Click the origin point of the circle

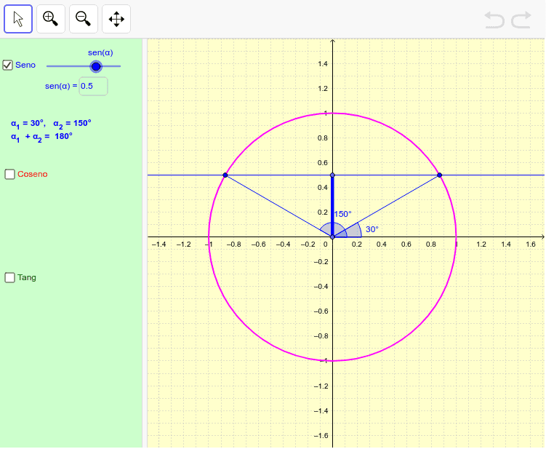coord(332,237)
